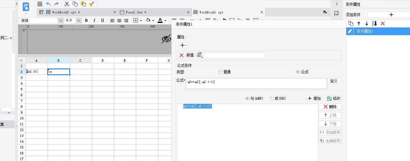The height and width of the screenshot is (161, 410).
Task: Close the WorkBook2.cpt tab
Action: click(x=115, y=12)
